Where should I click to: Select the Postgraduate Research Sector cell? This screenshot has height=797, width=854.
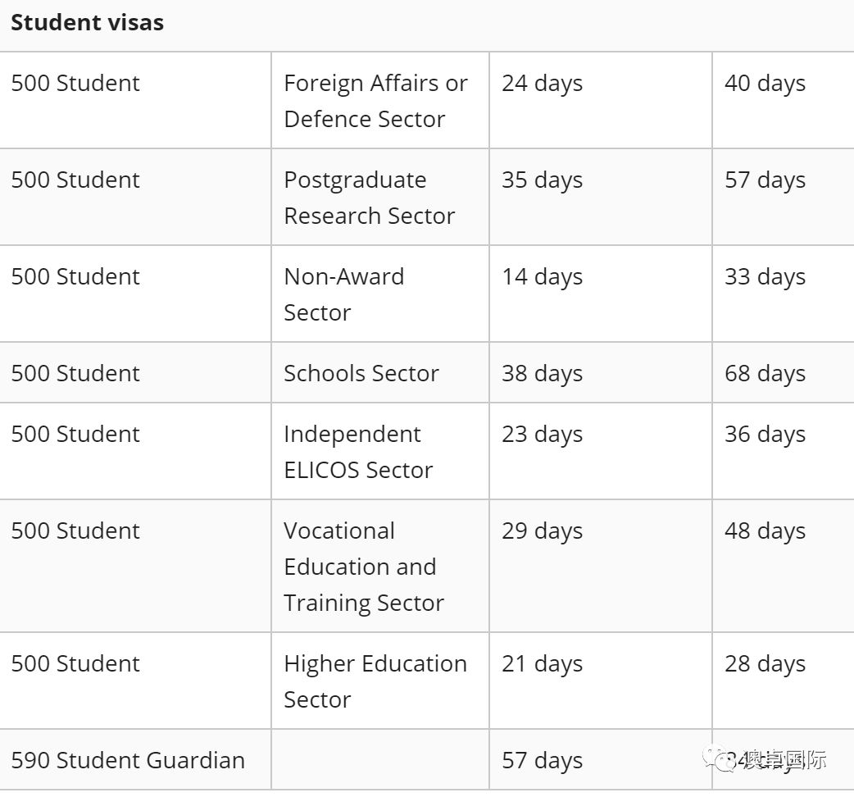pos(369,198)
